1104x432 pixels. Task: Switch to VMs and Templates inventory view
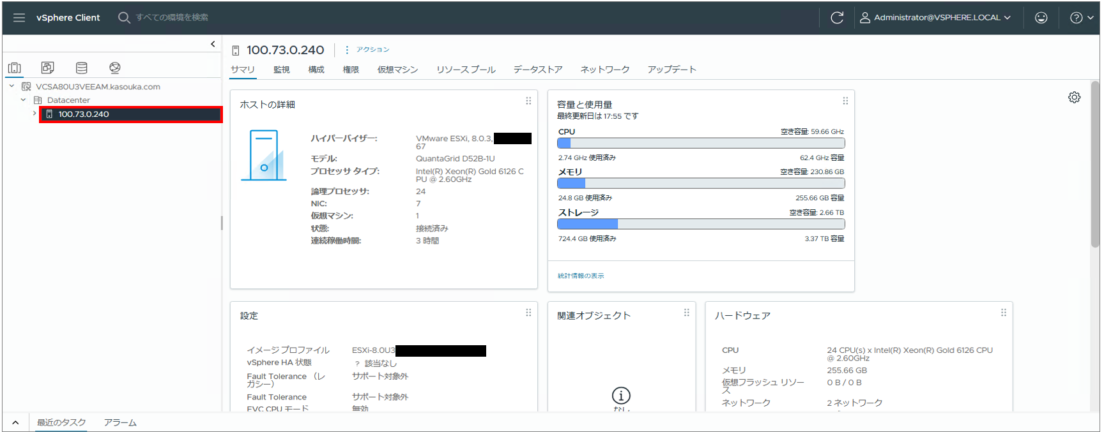48,68
